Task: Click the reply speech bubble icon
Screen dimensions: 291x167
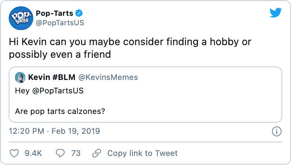Action: tap(61, 153)
